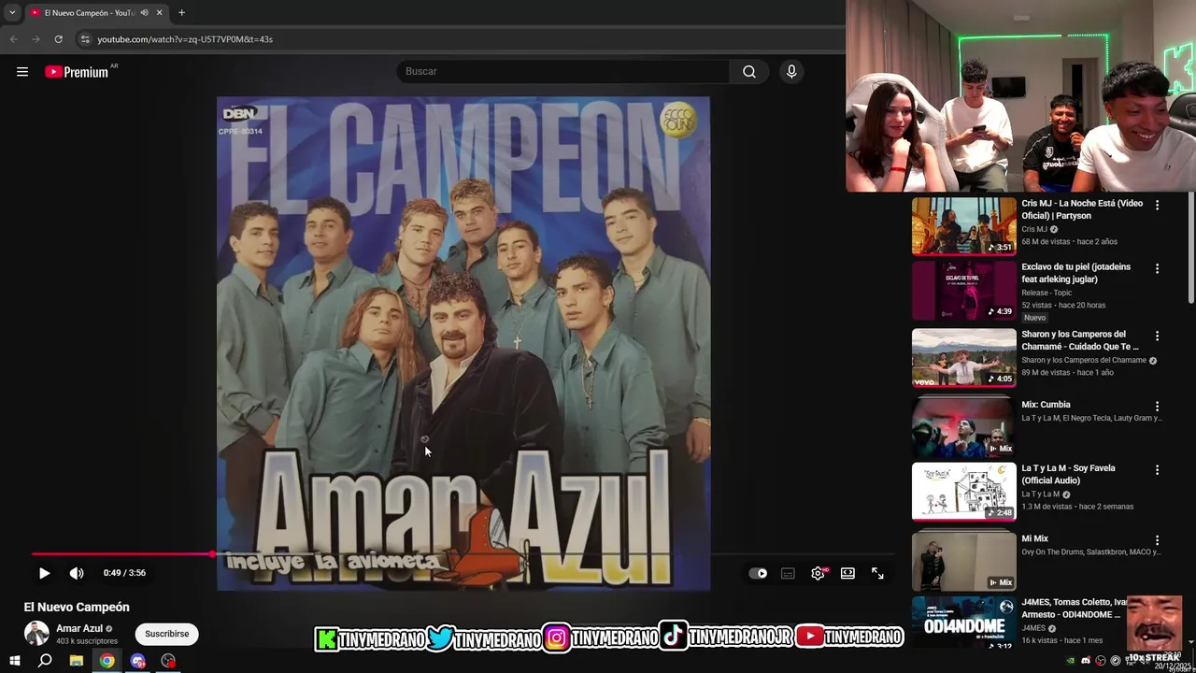Click the sidebar recommendations scrollbar
This screenshot has height=673, width=1196.
1190,249
